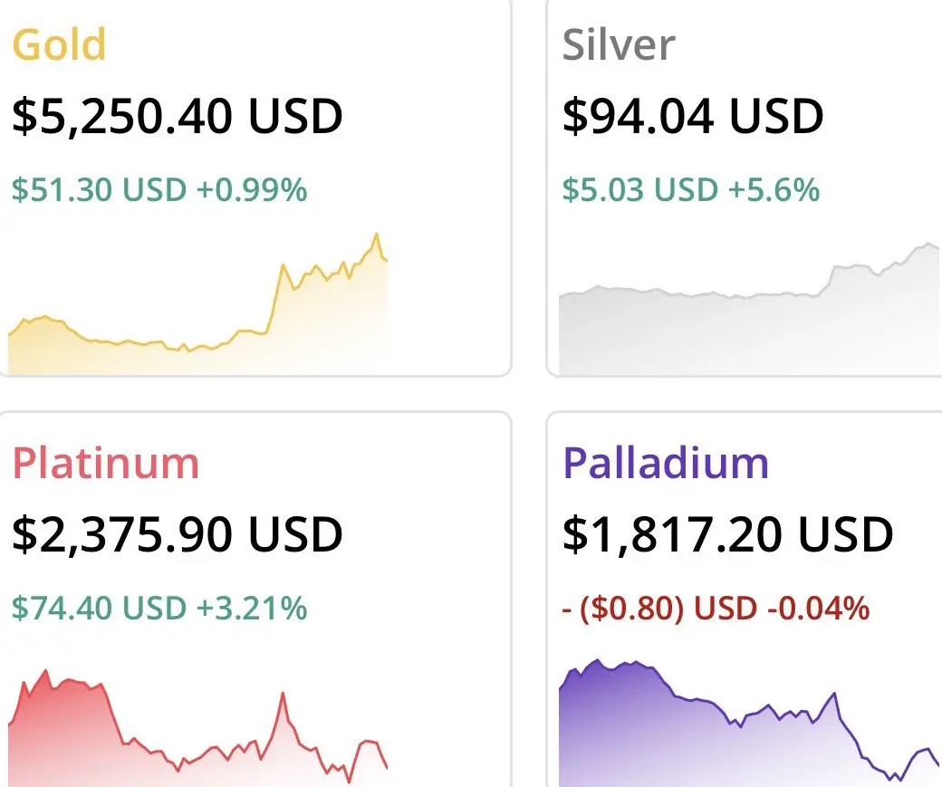942x787 pixels.
Task: Click gold's $51.30 USD change amount
Action: point(99,190)
